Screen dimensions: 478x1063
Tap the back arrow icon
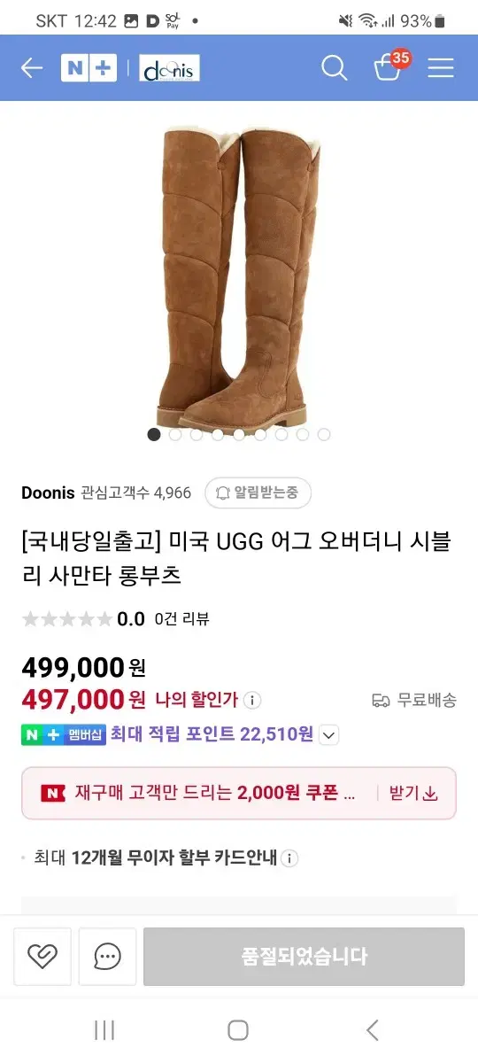[32, 67]
